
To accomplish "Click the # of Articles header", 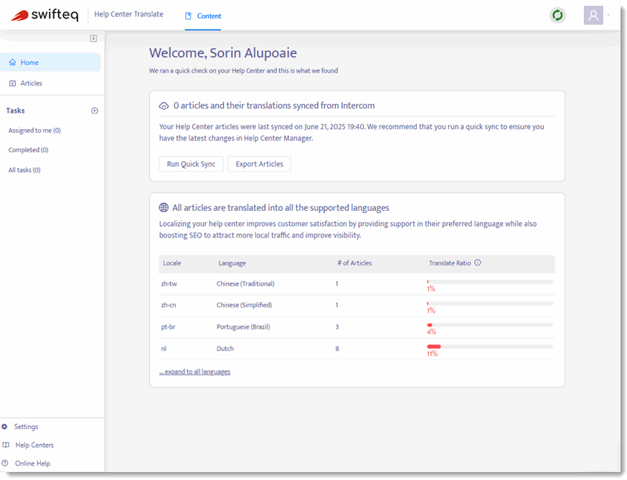I will [354, 263].
